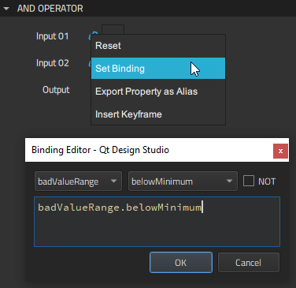The width and height of the screenshot is (296, 288).
Task: Choose Reset in the context menu
Action: click(x=158, y=46)
